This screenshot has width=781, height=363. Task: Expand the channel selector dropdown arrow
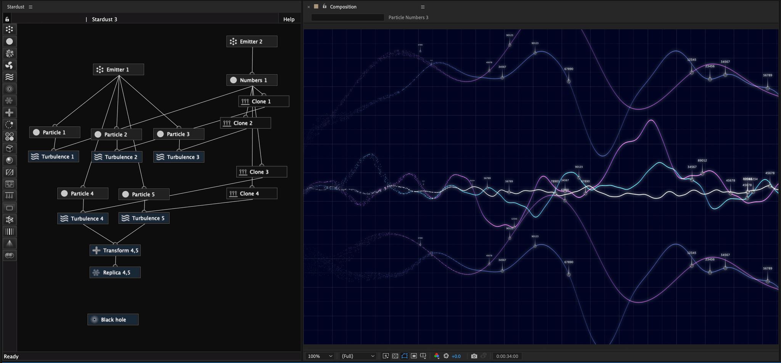439,358
